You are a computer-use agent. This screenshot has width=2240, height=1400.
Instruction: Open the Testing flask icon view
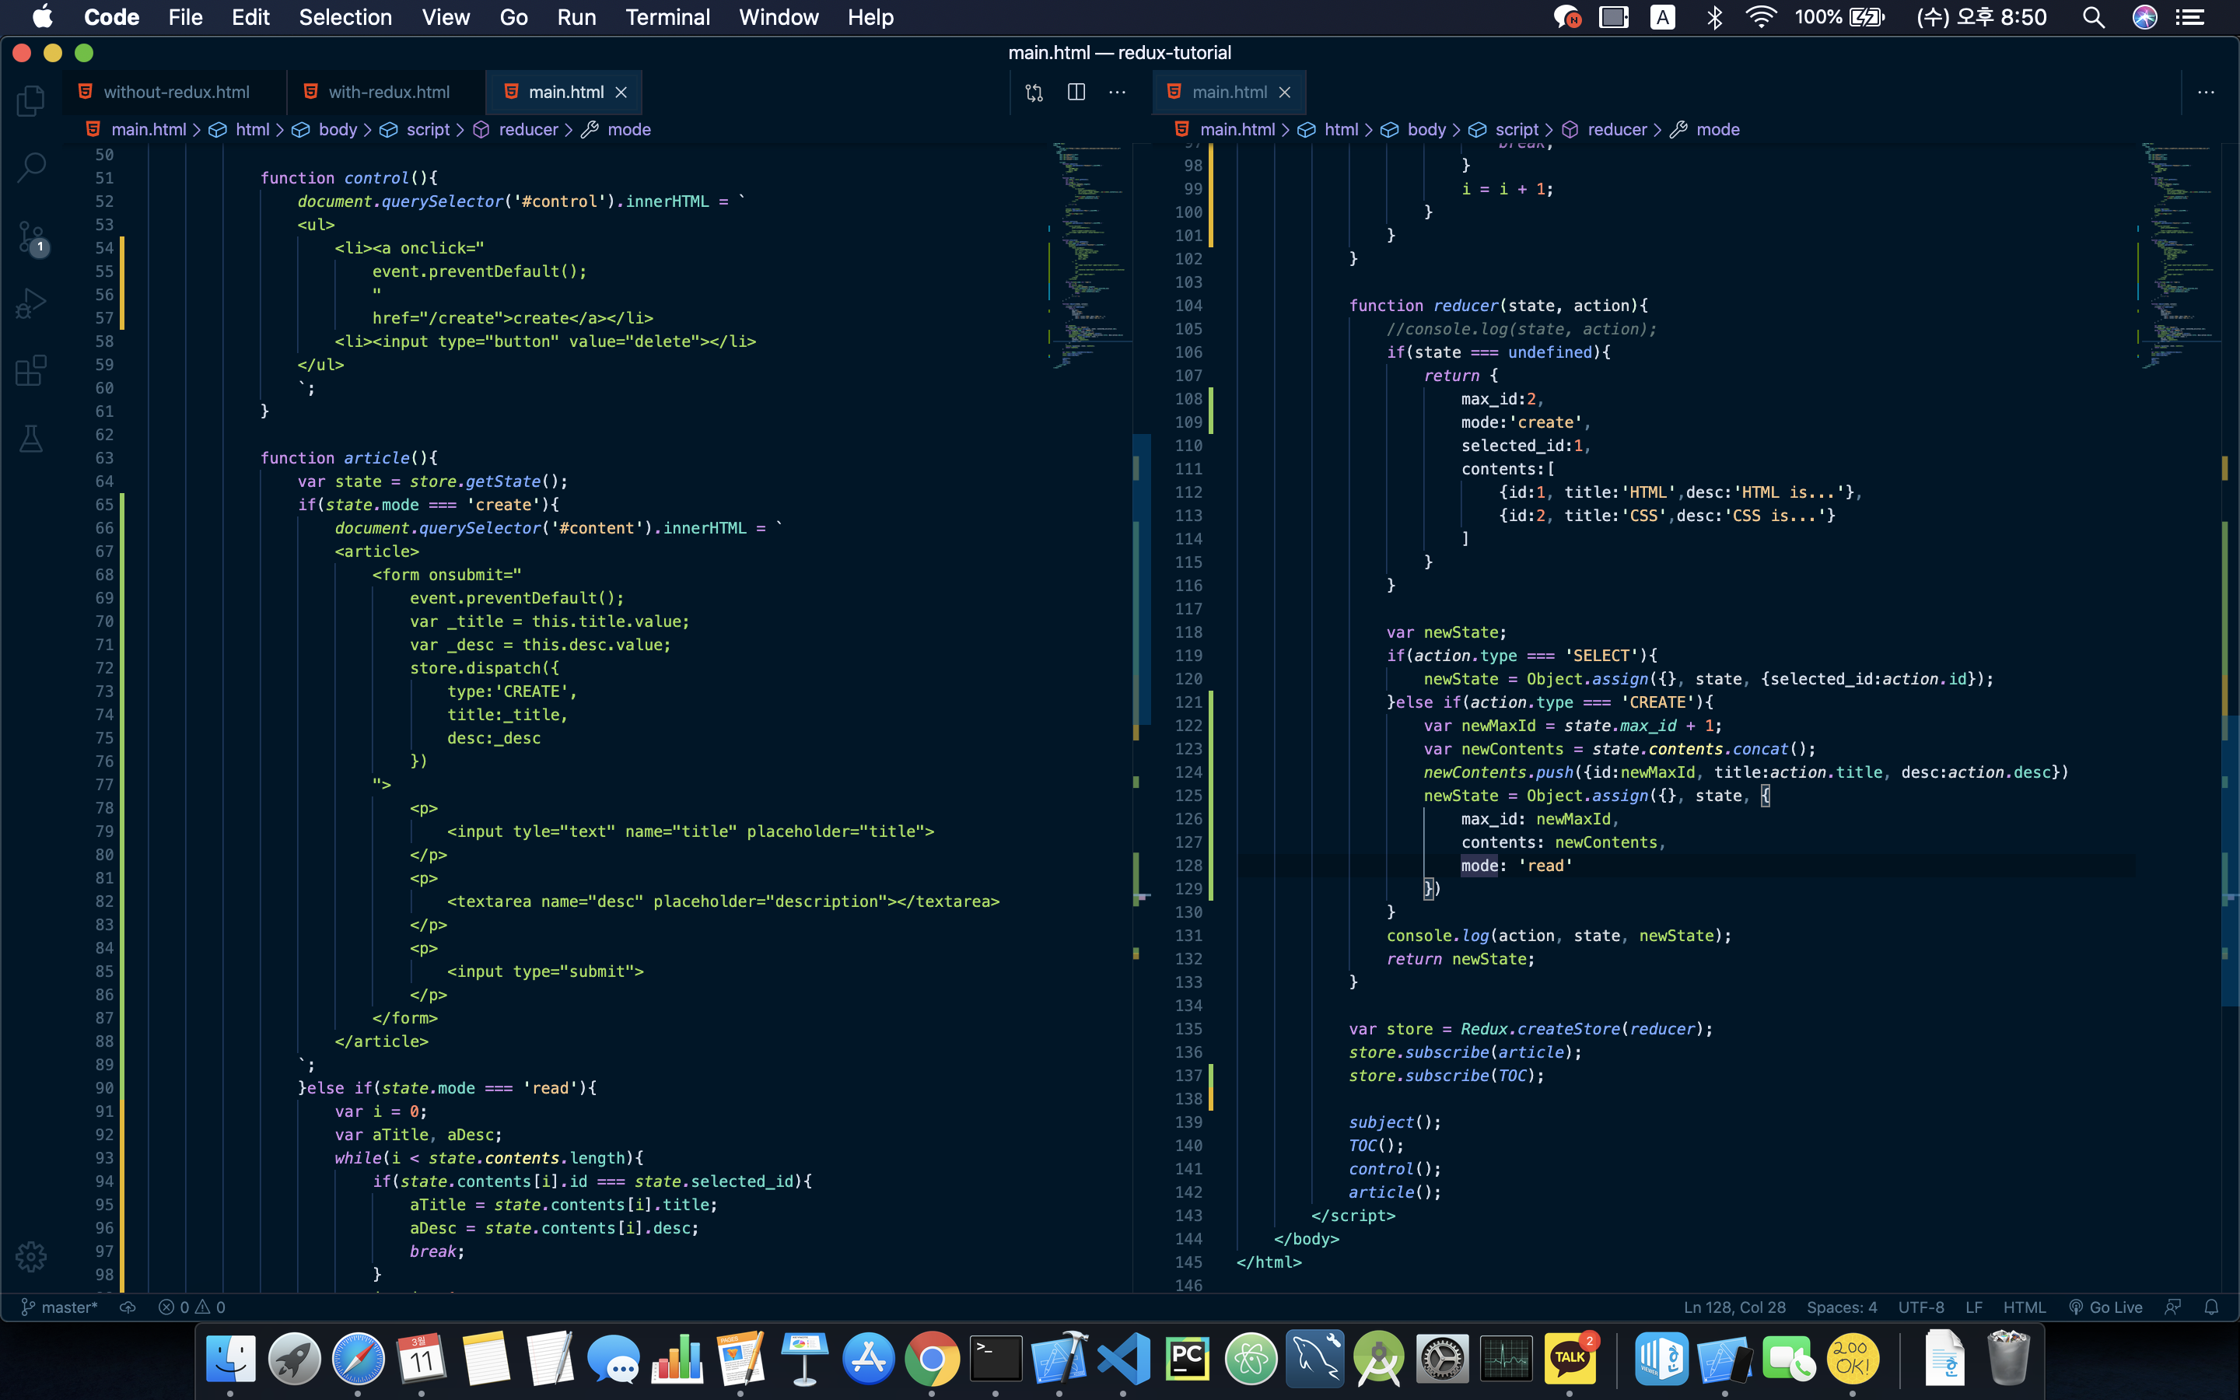[x=30, y=439]
